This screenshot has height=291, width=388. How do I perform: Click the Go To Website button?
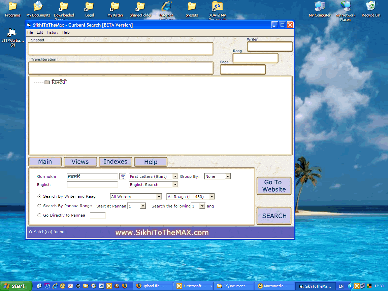click(274, 186)
